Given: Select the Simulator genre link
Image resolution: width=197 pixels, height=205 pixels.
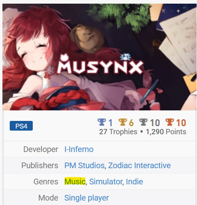Looking at the screenshot, I should point(106,182).
